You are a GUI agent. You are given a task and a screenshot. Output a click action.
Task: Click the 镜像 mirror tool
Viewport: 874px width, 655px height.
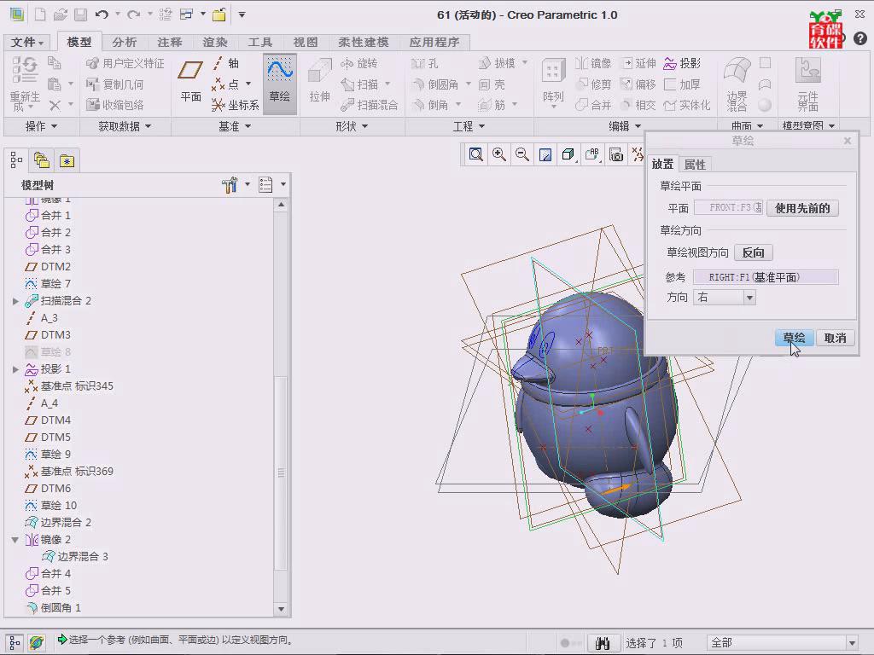coord(593,63)
